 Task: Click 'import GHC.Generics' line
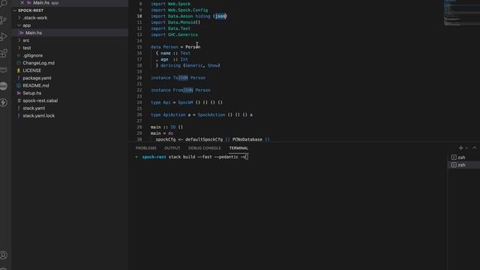[x=174, y=34]
